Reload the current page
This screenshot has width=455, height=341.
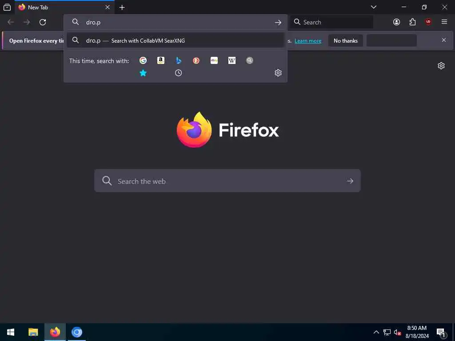(43, 22)
